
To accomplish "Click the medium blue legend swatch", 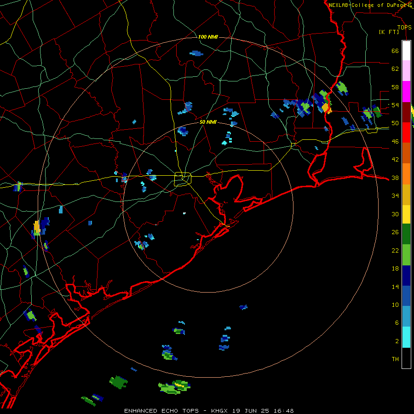I will point(406,296).
